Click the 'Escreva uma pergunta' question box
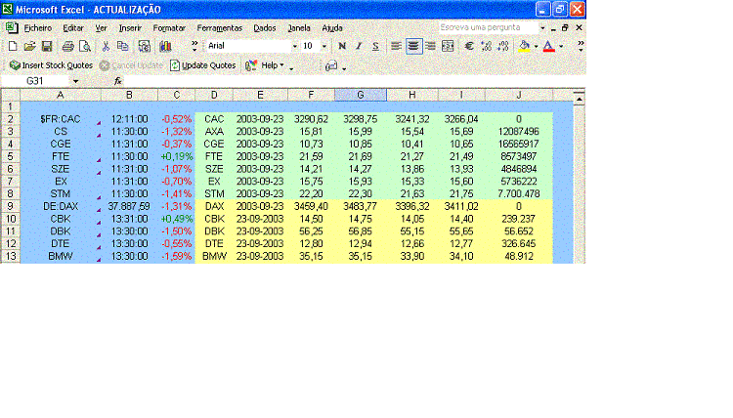 click(x=488, y=27)
